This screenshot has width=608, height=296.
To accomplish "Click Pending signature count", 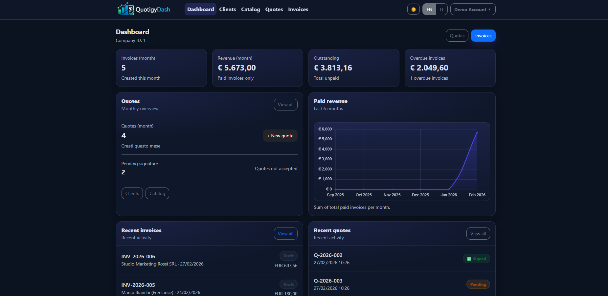I will [x=123, y=172].
